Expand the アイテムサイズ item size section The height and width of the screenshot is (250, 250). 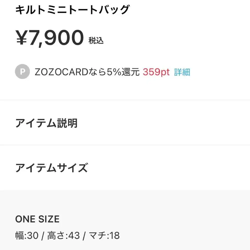tap(52, 167)
